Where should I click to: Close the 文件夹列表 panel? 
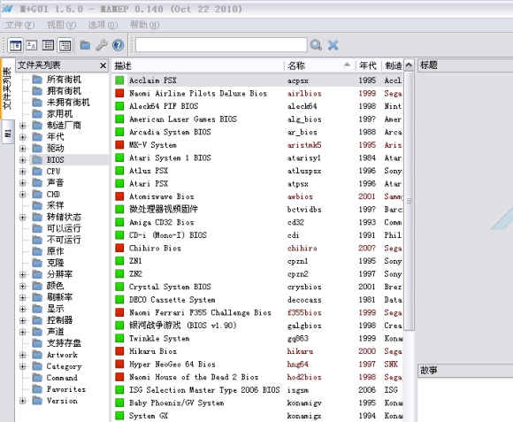[x=103, y=65]
